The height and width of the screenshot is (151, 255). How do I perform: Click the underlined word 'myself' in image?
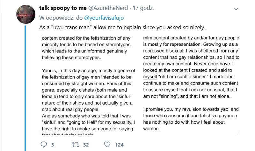[x=150, y=77]
